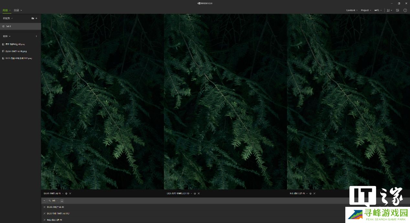Collapse the bottom panel with the up-arrow button
The image size is (410, 223).
click(44, 201)
